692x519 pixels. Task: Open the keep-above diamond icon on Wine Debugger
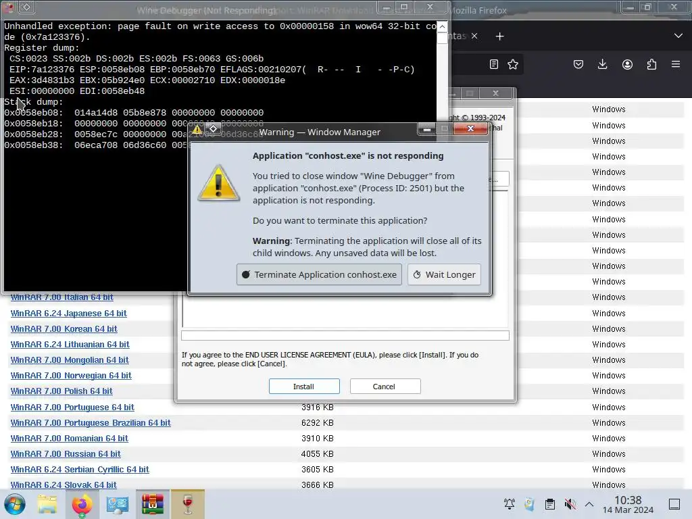[26, 7]
